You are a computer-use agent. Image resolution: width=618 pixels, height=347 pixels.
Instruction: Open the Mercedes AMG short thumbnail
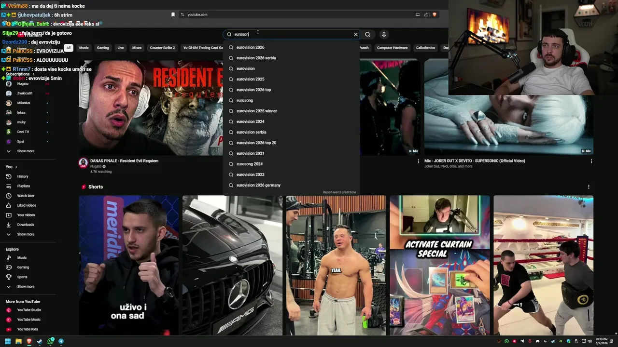(232, 265)
